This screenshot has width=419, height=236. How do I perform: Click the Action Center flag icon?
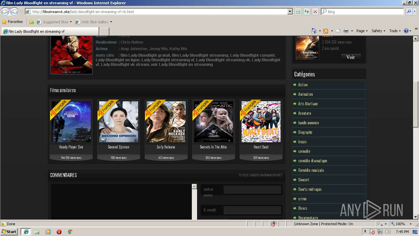(x=373, y=232)
